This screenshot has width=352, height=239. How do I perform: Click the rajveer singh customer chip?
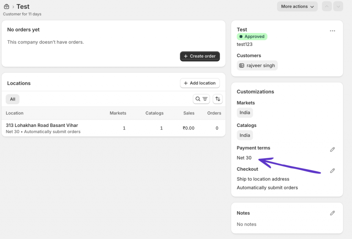(257, 65)
